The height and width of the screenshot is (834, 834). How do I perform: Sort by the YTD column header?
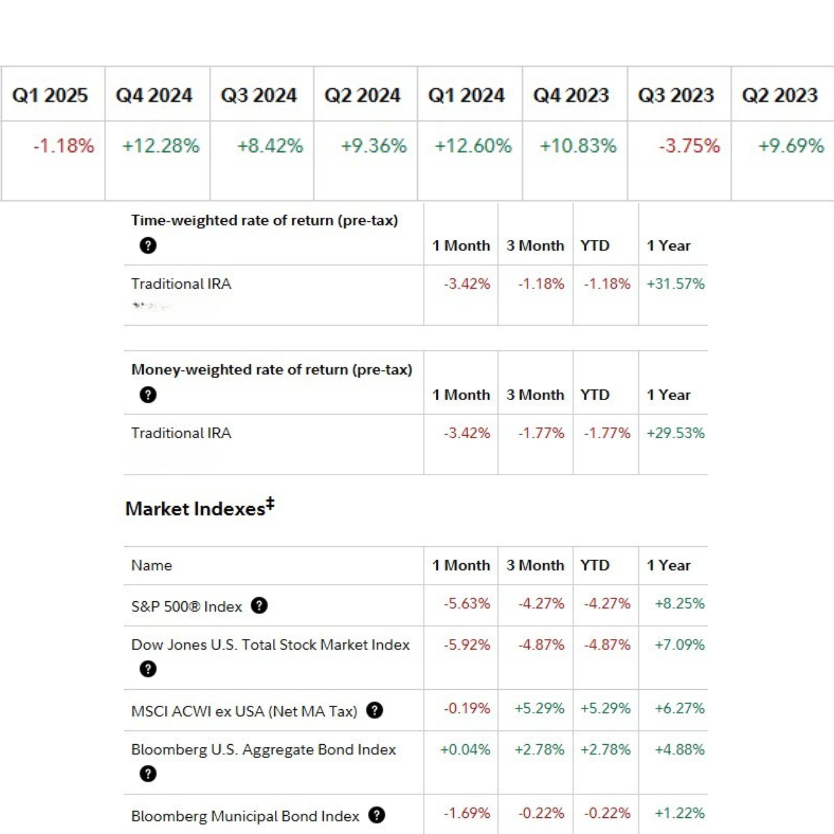[x=596, y=565]
